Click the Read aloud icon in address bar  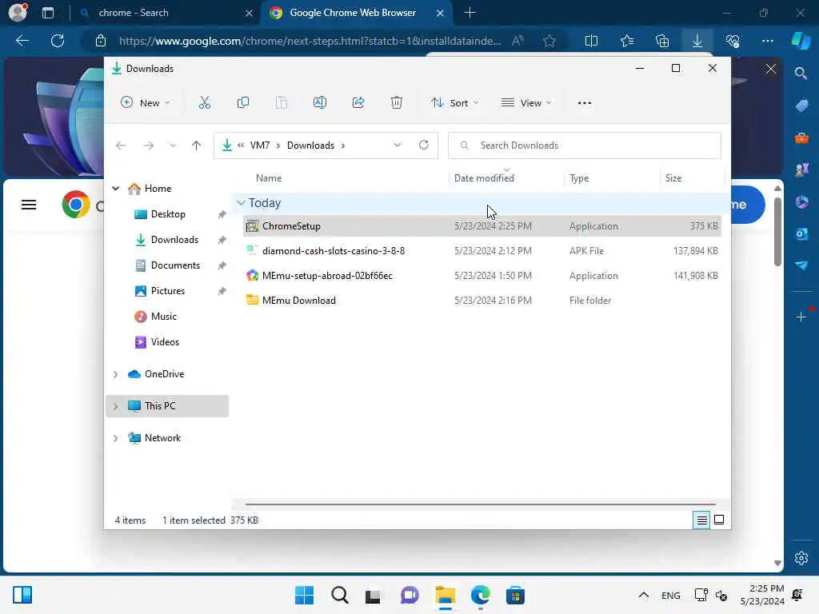pyautogui.click(x=517, y=41)
